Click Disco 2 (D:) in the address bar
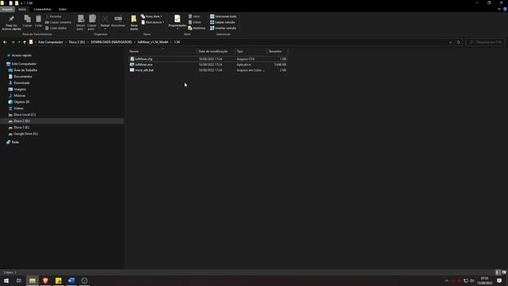This screenshot has height=286, width=508. coord(77,42)
